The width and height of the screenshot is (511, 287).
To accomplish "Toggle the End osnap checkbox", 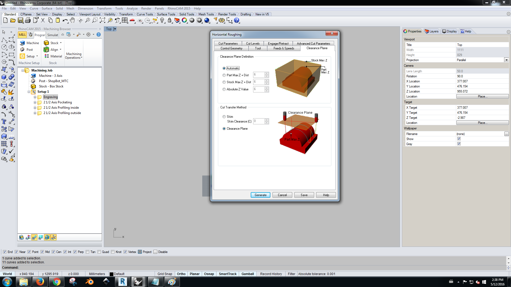I will [5, 252].
